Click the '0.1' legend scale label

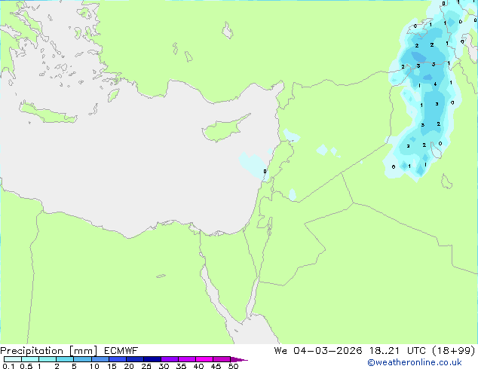point(8,366)
